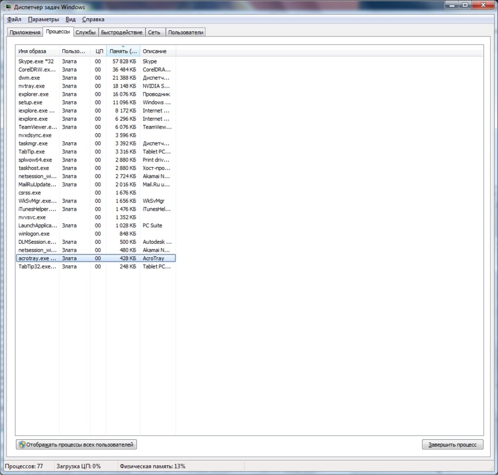Viewport: 498px width, 475px height.
Task: Select the nvvsvc.exe process
Action: (x=96, y=217)
